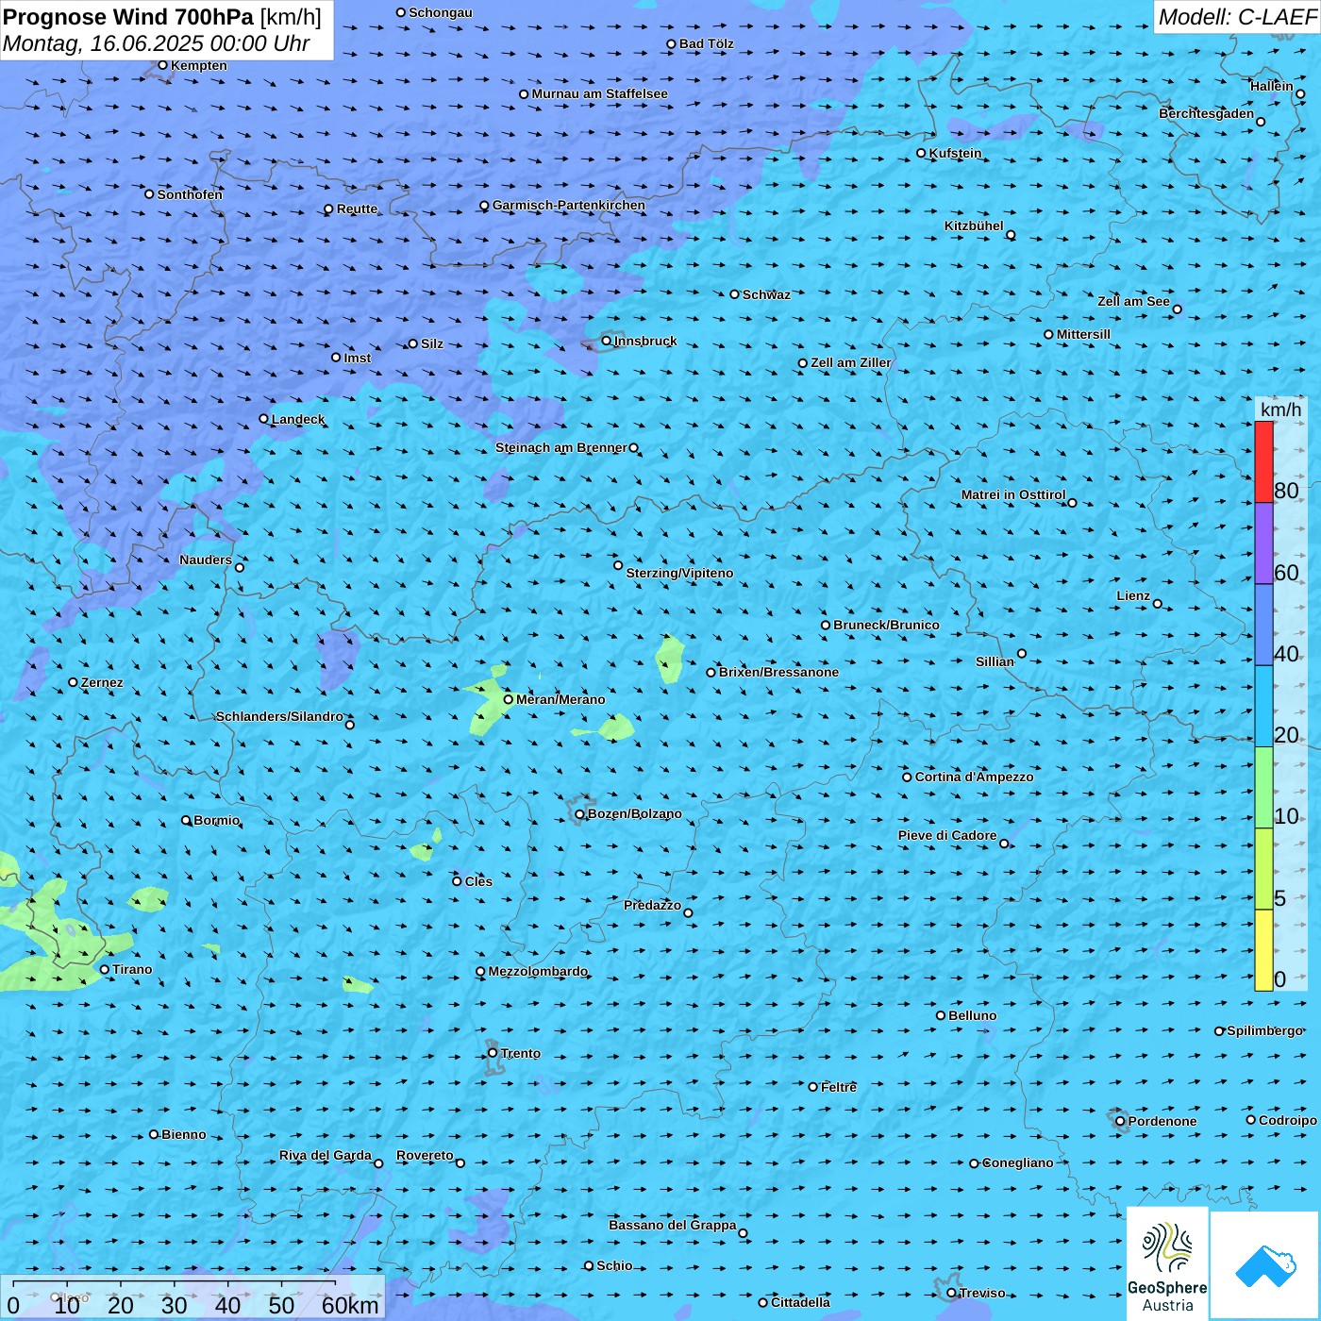Screen dimensions: 1321x1321
Task: Click the 'Berchtesgaden' city label
Action: coord(1207,113)
